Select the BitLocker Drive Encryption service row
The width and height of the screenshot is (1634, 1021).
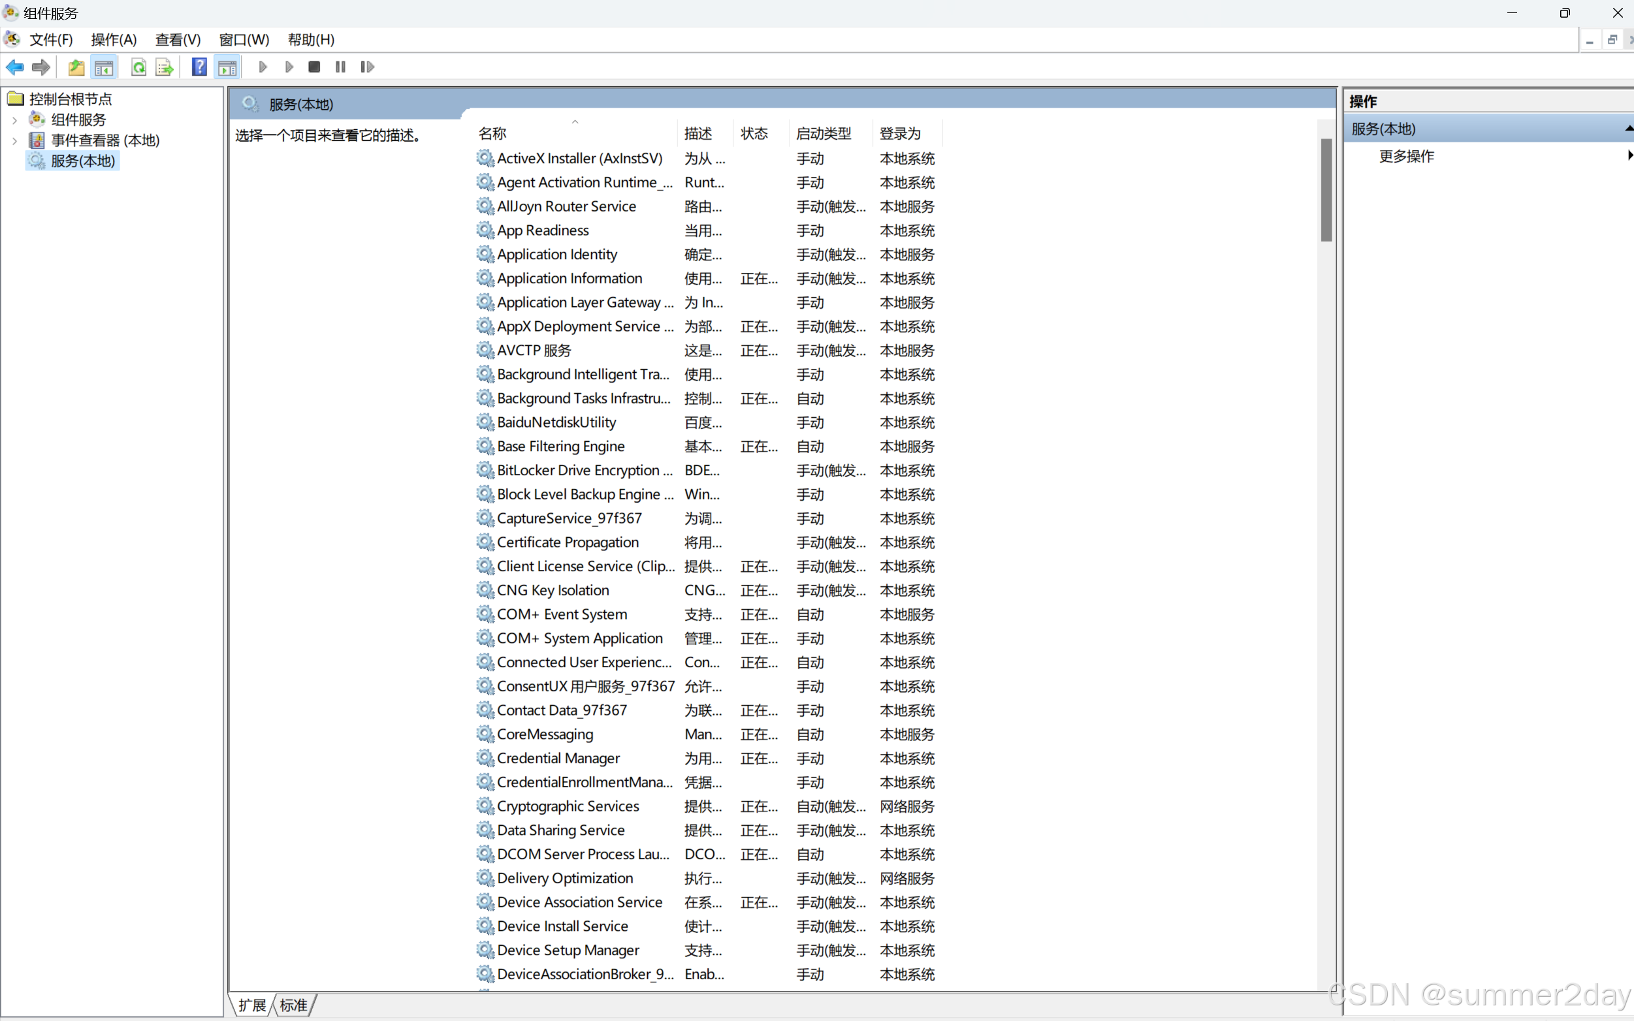(x=584, y=470)
